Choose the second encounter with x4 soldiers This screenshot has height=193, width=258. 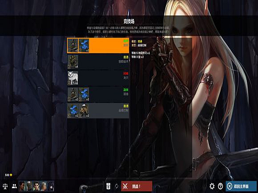pos(98,62)
